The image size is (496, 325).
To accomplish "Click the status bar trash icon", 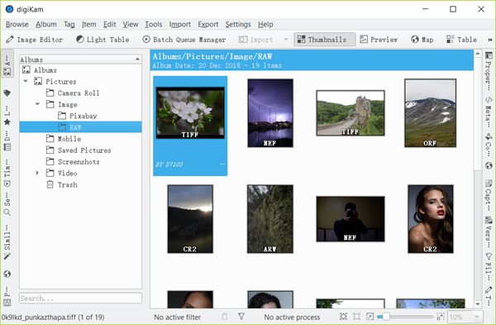I will tap(225, 317).
